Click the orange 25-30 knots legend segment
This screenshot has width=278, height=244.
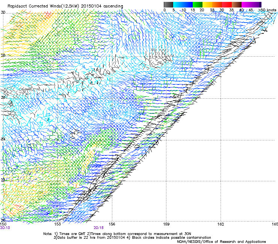coord(217,5)
